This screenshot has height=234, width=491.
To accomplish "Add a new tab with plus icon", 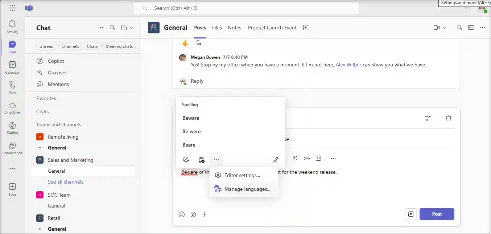I will point(306,28).
